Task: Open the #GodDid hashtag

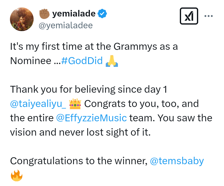Action: click(x=82, y=61)
